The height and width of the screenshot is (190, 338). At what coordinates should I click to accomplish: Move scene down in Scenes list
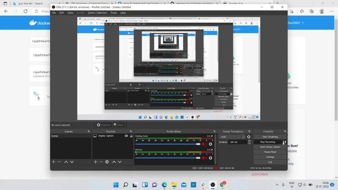coord(72,162)
